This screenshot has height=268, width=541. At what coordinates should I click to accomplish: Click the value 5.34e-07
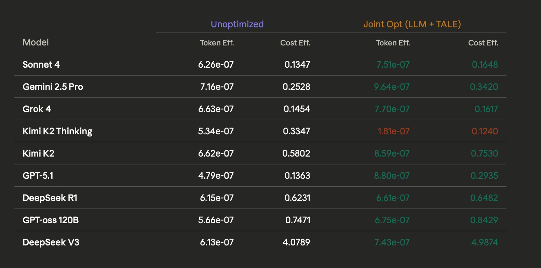click(x=216, y=131)
